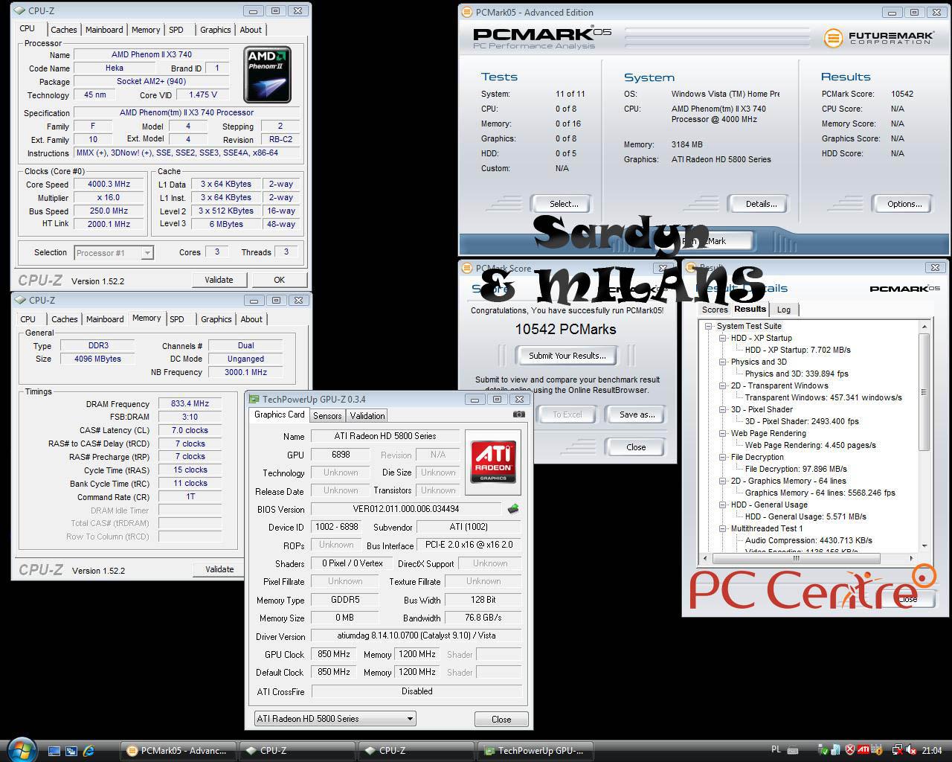
Task: Click Validate in the lower CPU-Z window
Action: (x=219, y=569)
